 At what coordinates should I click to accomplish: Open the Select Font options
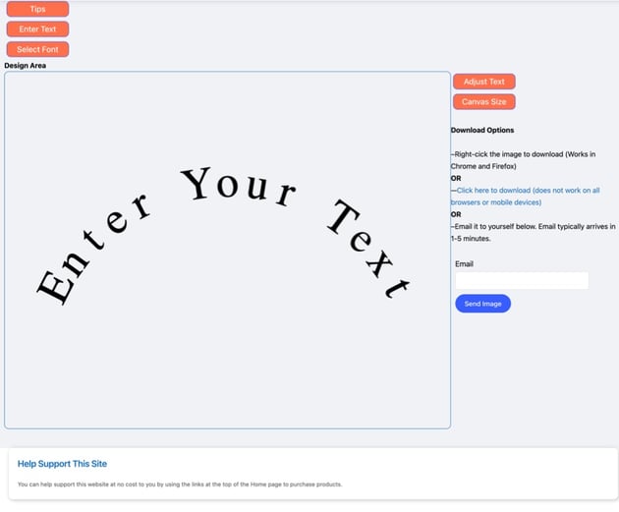pyautogui.click(x=37, y=49)
